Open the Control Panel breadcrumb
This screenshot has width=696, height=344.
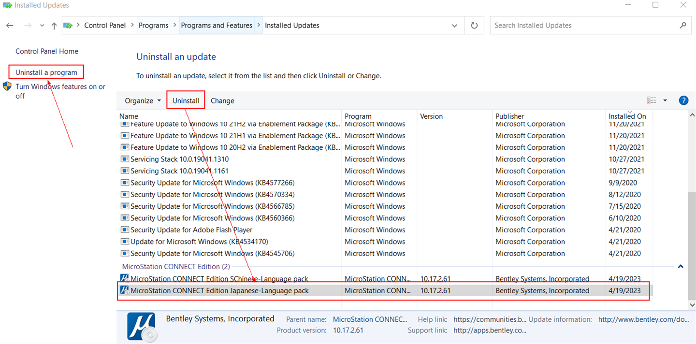pos(105,26)
